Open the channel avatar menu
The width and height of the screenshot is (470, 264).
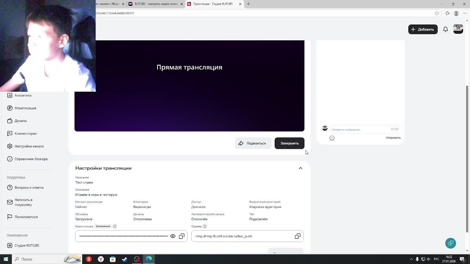[x=458, y=29]
